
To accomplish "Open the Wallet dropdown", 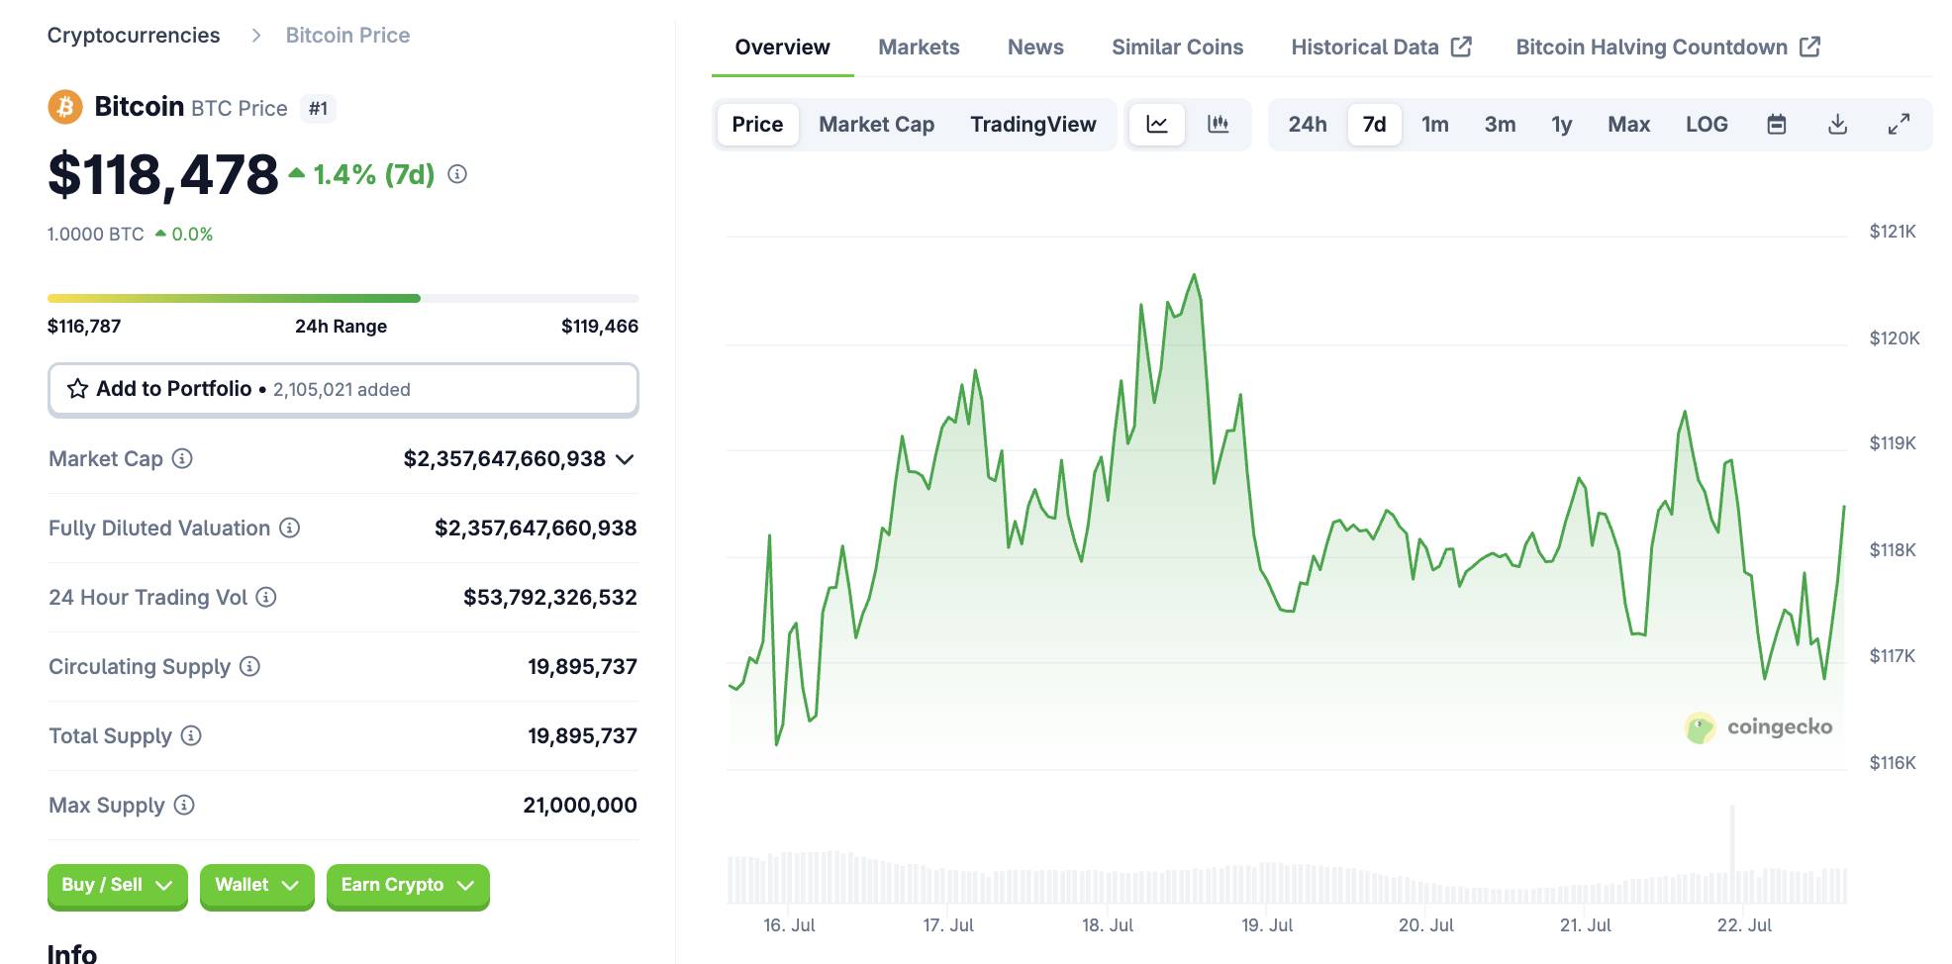I will click(x=256, y=886).
